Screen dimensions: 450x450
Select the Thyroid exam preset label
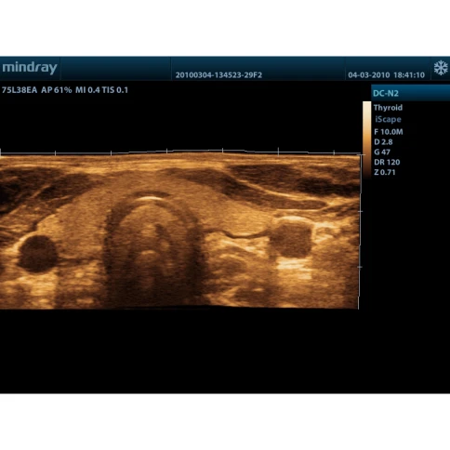(388, 108)
